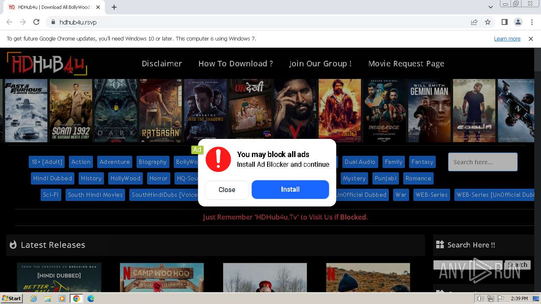Open the Better Call Saul Hindi Dubbed thumbnail
Image resolution: width=541 pixels, height=304 pixels.
point(59,277)
